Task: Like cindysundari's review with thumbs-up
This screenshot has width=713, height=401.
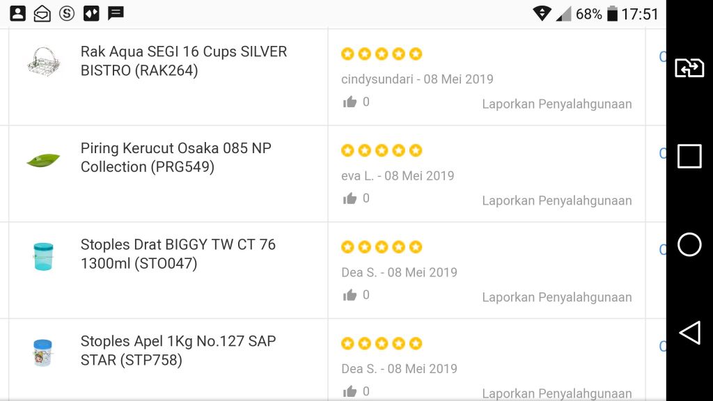Action: point(350,102)
